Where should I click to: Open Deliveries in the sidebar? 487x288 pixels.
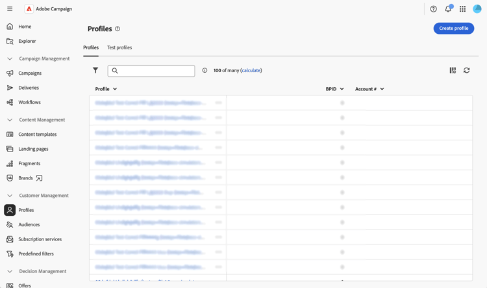pyautogui.click(x=29, y=88)
